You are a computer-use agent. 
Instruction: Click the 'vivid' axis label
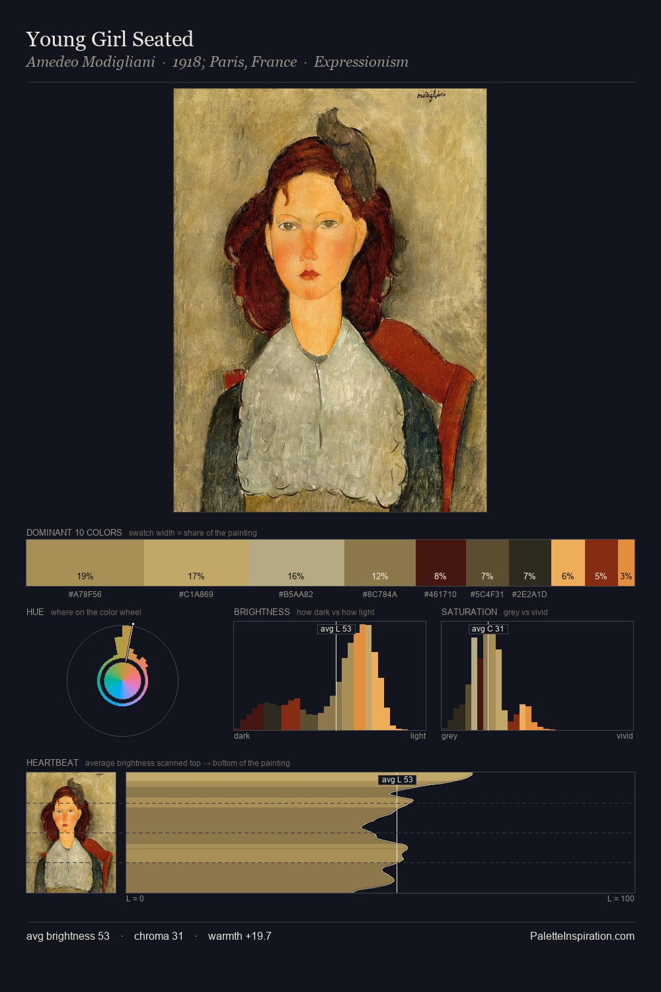[x=625, y=736]
